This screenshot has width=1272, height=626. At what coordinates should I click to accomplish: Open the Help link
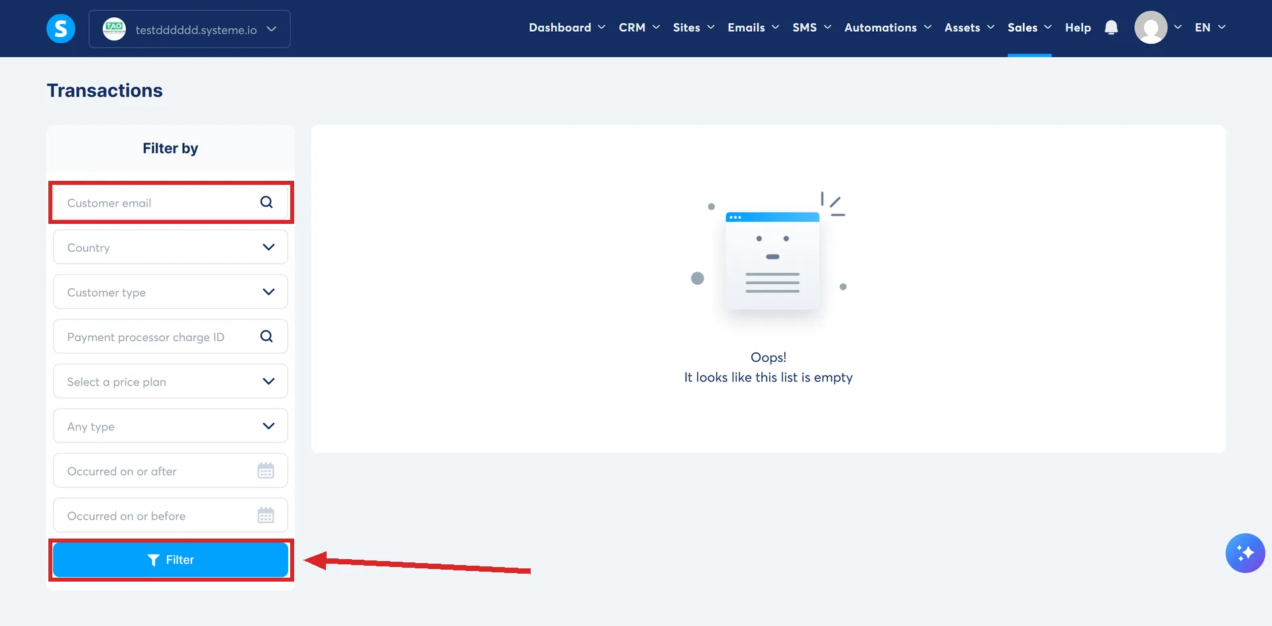click(x=1078, y=27)
